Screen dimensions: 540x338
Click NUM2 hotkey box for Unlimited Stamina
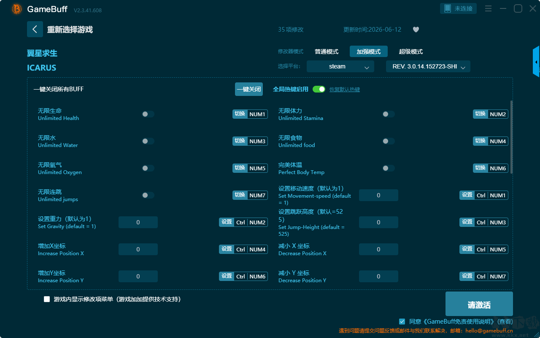tap(498, 114)
